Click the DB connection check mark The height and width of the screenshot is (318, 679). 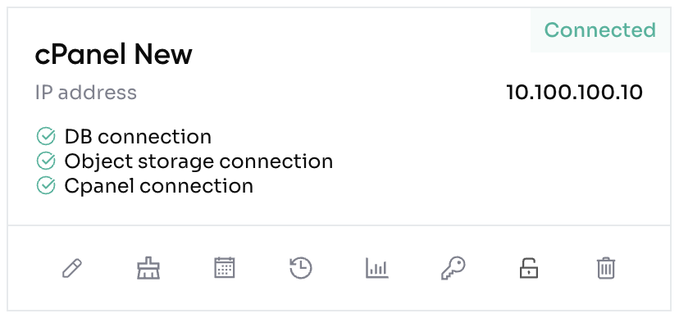[45, 136]
